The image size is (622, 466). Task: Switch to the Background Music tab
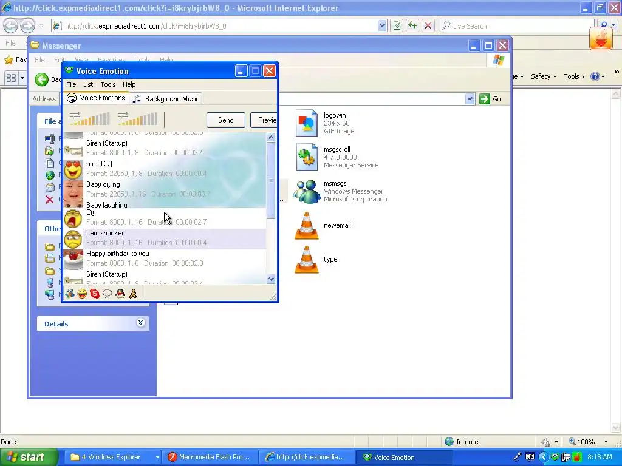pos(166,99)
